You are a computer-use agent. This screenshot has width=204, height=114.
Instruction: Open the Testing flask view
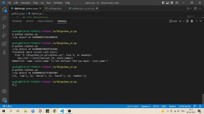tap(4, 52)
